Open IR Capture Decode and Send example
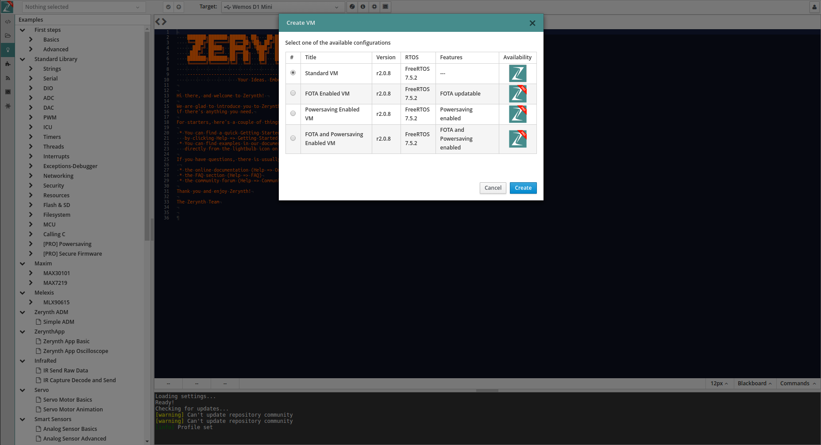The width and height of the screenshot is (821, 445). [x=80, y=380]
